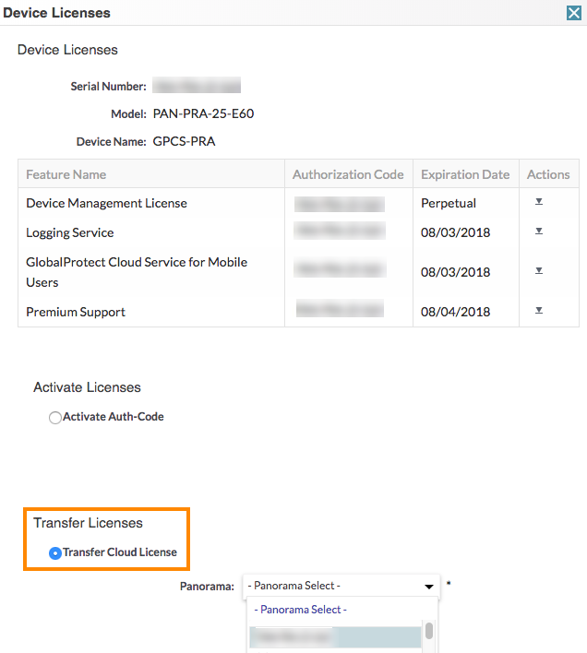Viewport: 587px width, 653px height.
Task: Select the Transfer Cloud License radio button
Action: click(55, 553)
